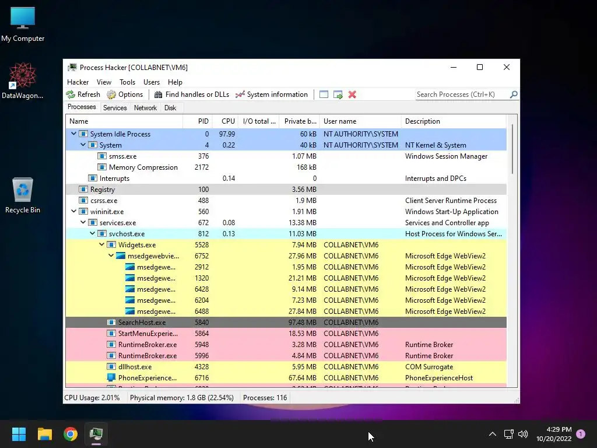Collapse the msedgewebview 6752 node
This screenshot has height=448, width=597.
point(111,256)
